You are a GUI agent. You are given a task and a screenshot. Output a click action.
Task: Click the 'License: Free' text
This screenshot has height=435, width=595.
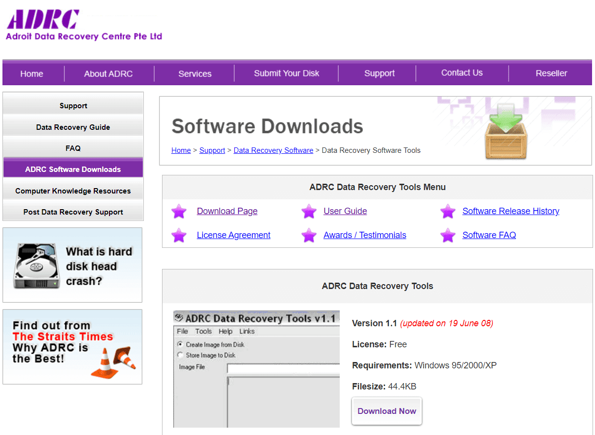coord(379,344)
